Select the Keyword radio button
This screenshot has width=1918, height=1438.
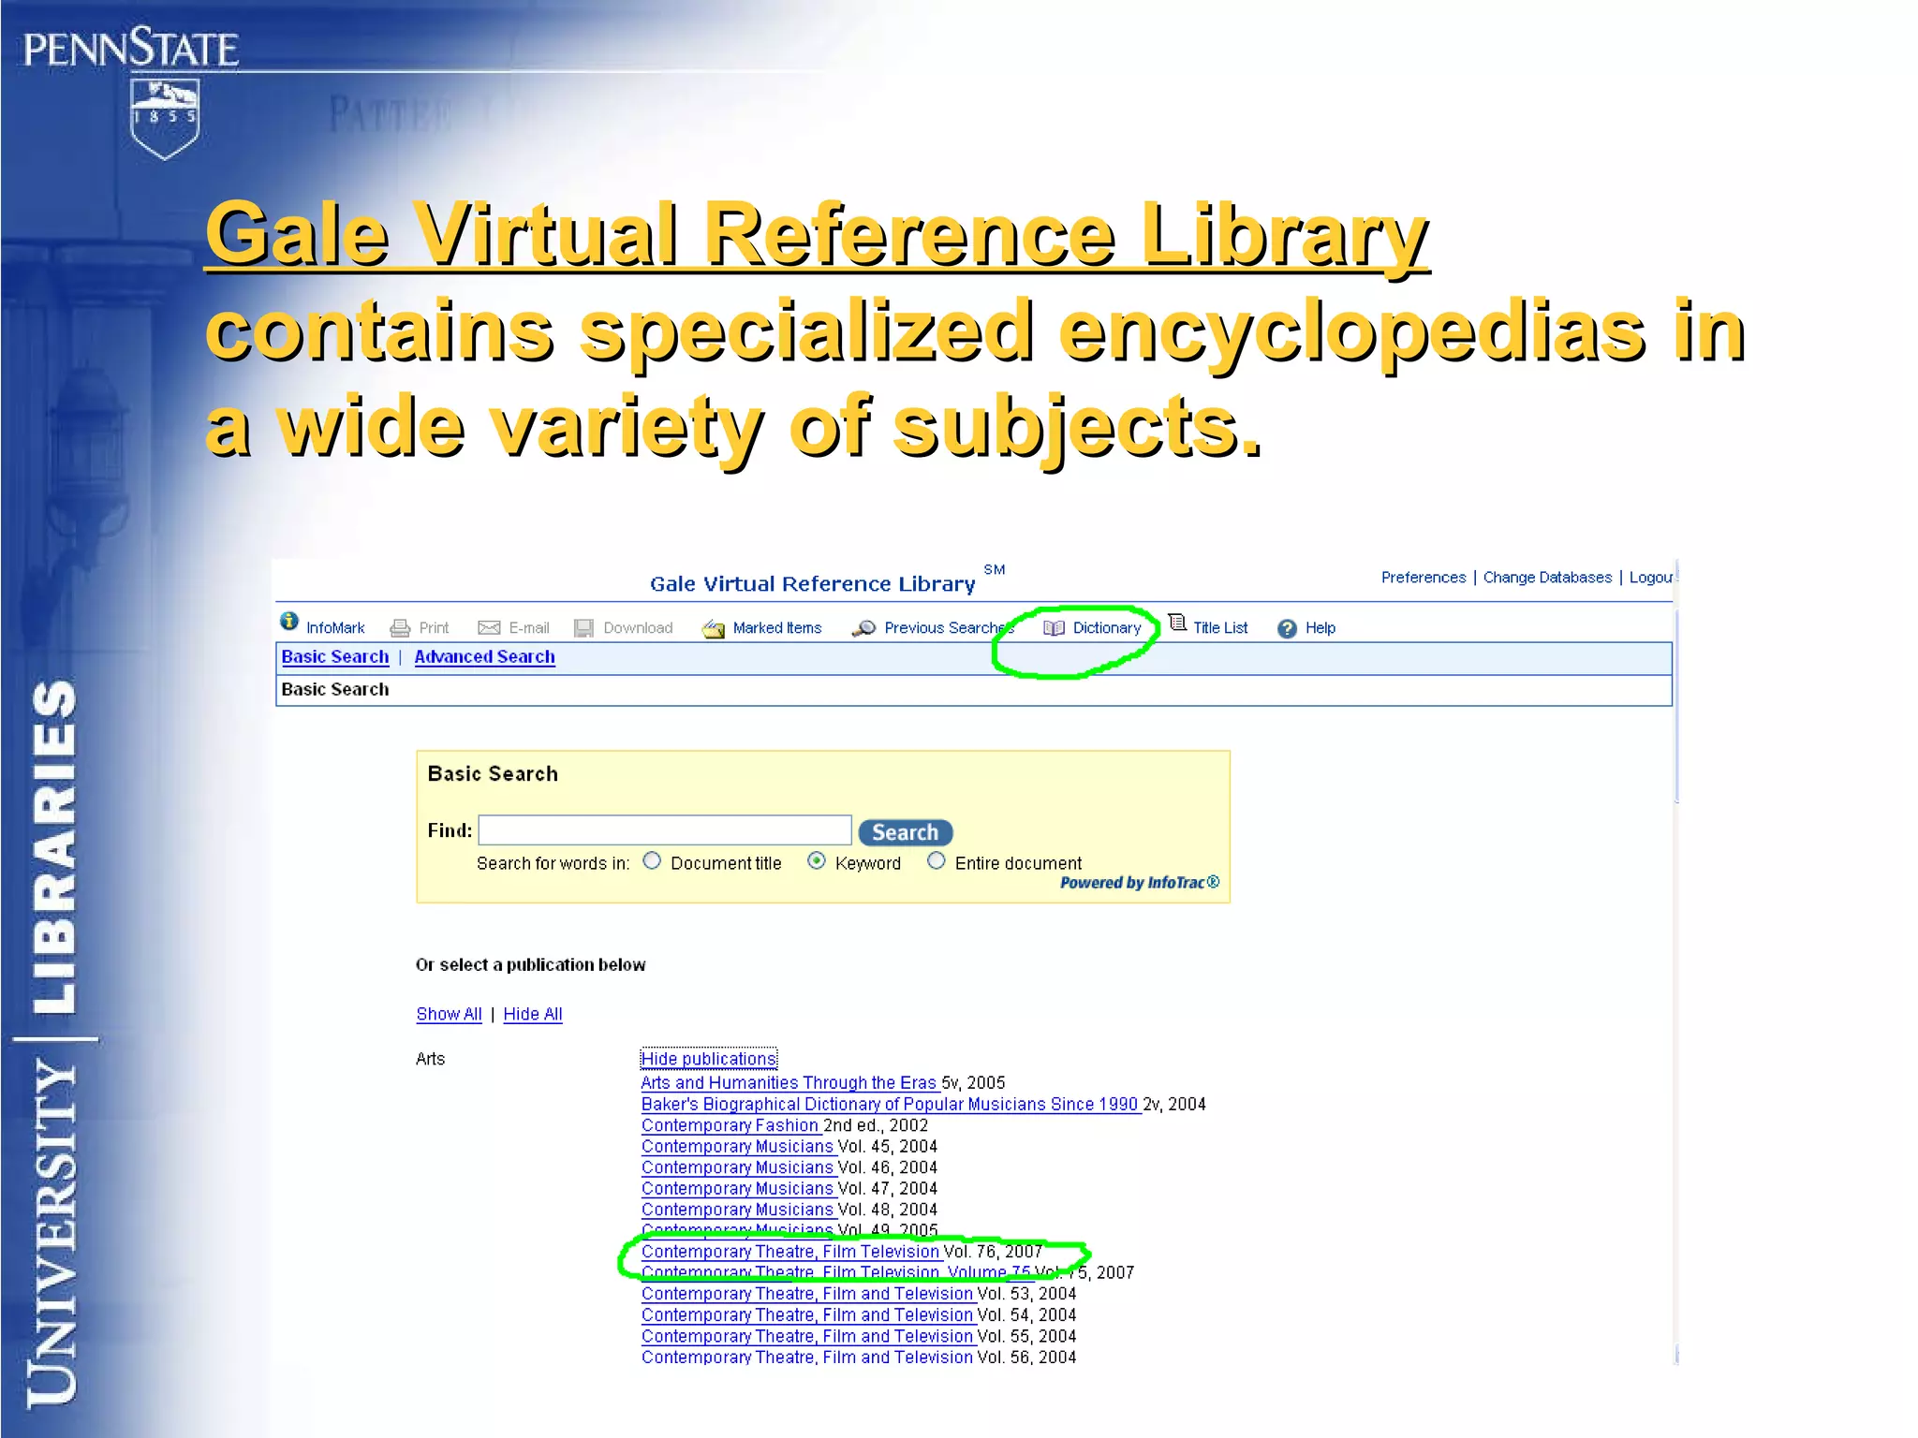coord(817,861)
